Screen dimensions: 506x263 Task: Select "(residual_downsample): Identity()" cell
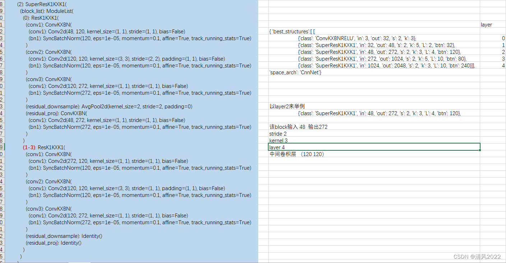tap(64, 236)
